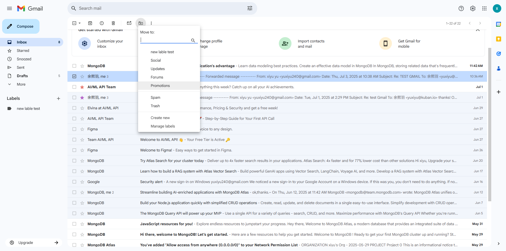The image size is (506, 251).
Task: Unstar the red-starred AI/ML API Team email
Action: (x=82, y=87)
